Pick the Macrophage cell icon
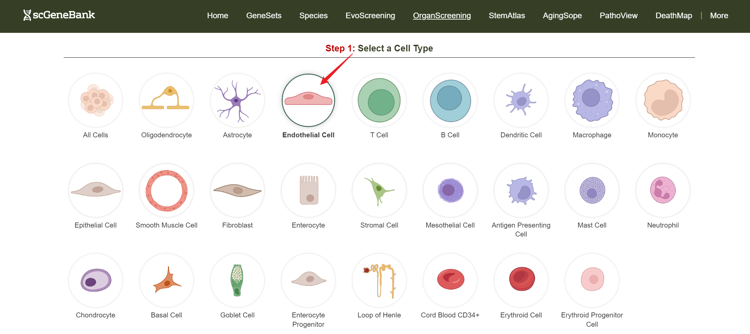Viewport: 750px width, 334px height. click(592, 100)
